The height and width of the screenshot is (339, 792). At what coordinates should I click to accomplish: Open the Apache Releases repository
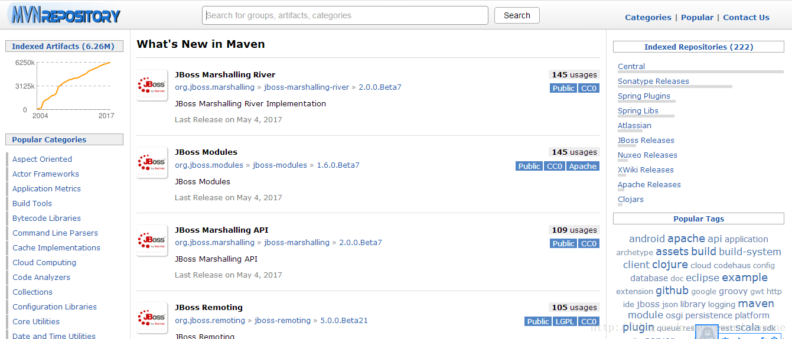649,184
